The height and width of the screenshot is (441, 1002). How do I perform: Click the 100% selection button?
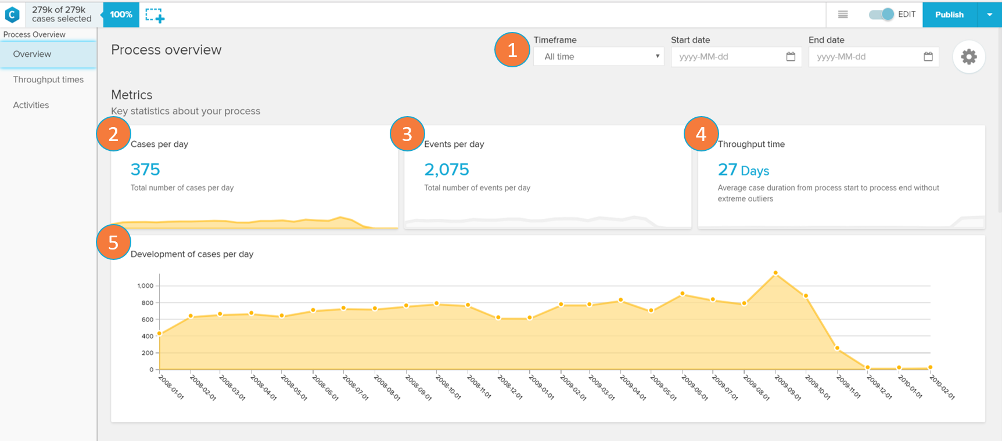pyautogui.click(x=121, y=15)
